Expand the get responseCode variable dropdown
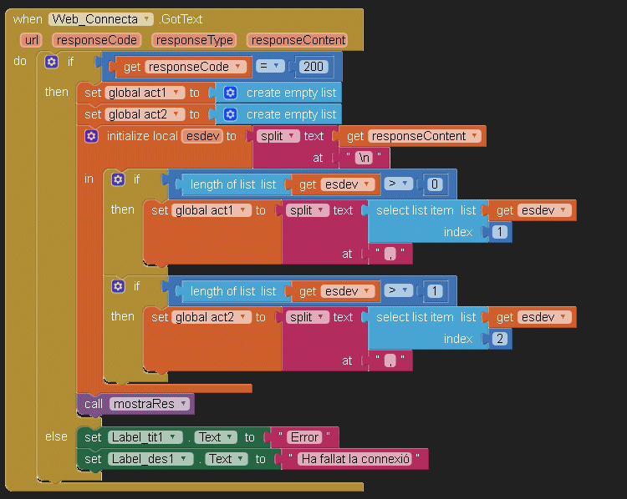The width and height of the screenshot is (627, 499). [238, 67]
